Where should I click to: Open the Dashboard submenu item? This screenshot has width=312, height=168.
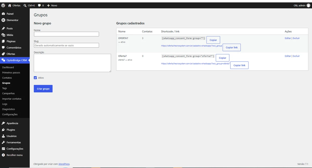8,67
